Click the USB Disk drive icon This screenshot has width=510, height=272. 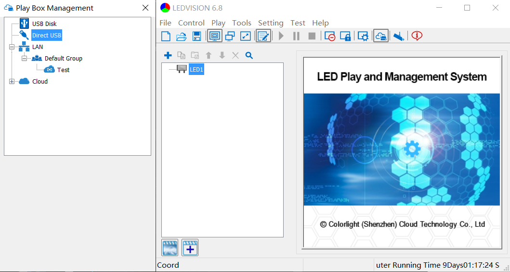point(25,24)
